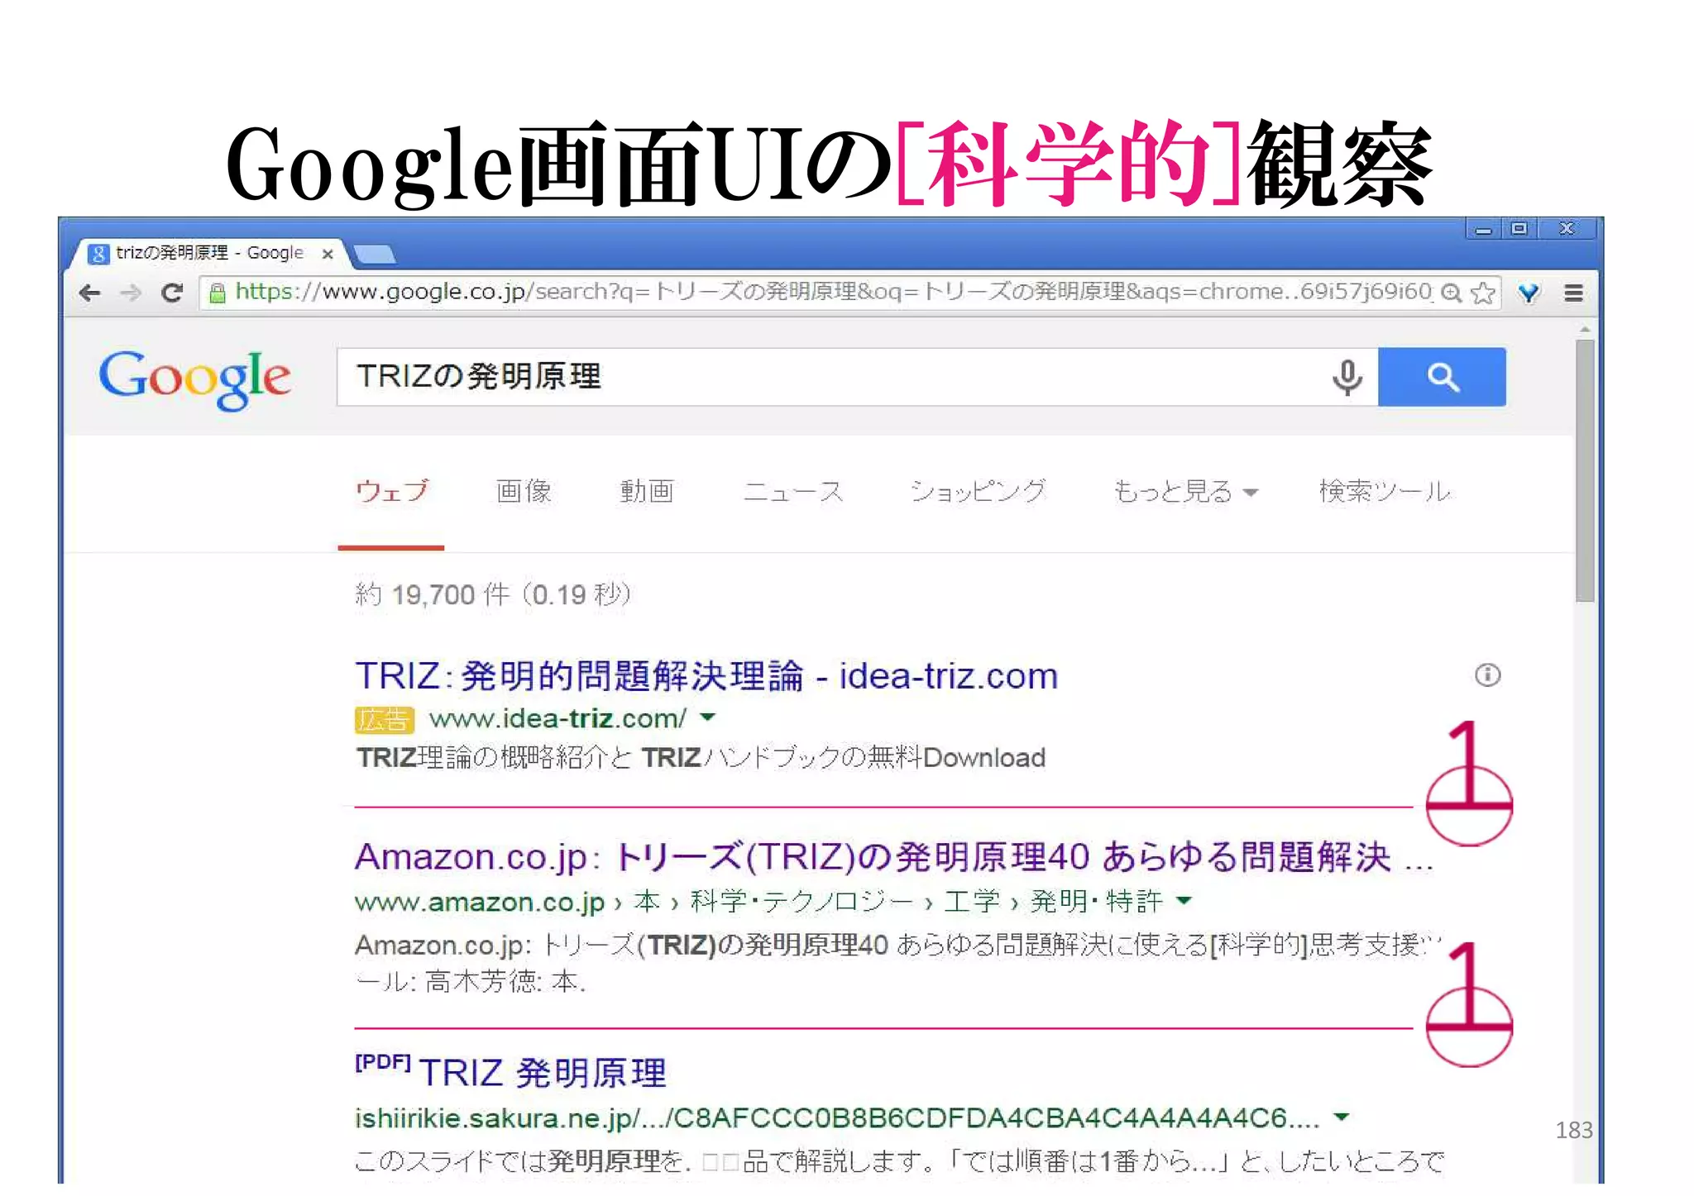This screenshot has width=1694, height=1196.
Task: Click the browser forward arrow
Action: click(131, 293)
